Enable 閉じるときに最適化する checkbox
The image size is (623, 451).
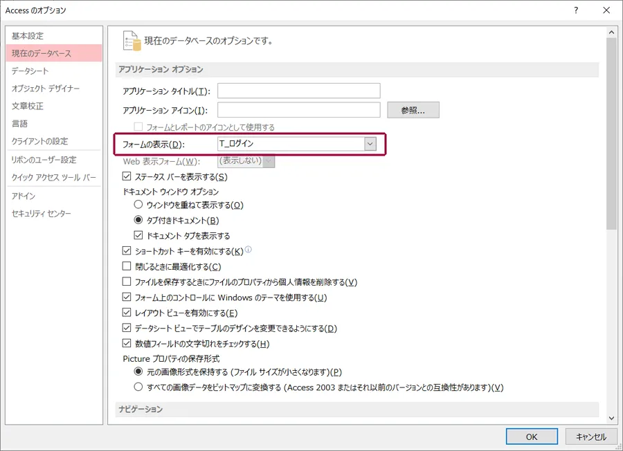tap(127, 266)
